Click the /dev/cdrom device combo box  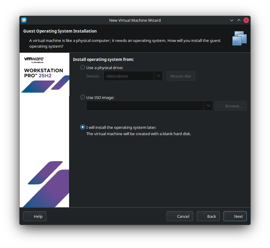click(129, 76)
